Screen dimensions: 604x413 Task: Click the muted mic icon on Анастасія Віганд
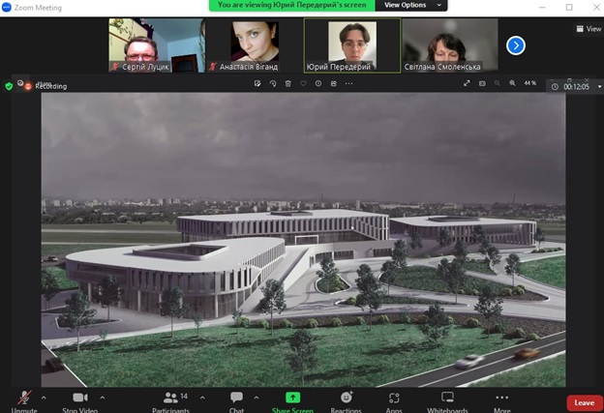click(212, 67)
